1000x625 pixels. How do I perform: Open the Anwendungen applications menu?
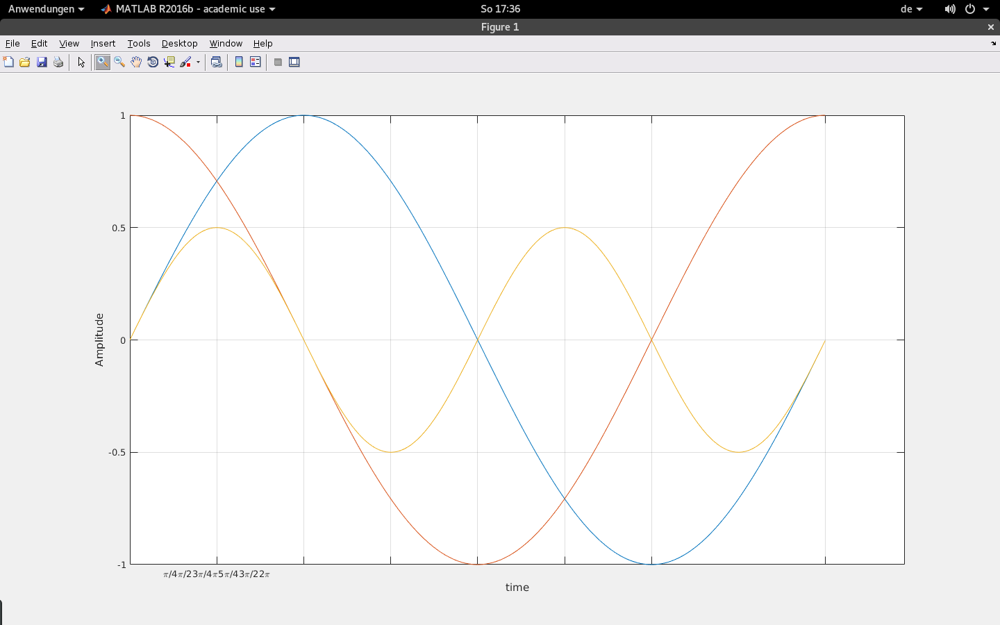pyautogui.click(x=46, y=9)
